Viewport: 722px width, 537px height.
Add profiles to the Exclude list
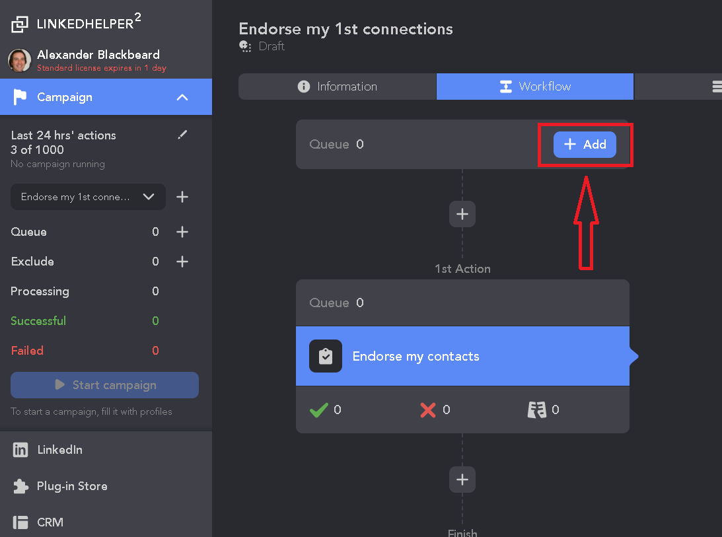coord(182,262)
